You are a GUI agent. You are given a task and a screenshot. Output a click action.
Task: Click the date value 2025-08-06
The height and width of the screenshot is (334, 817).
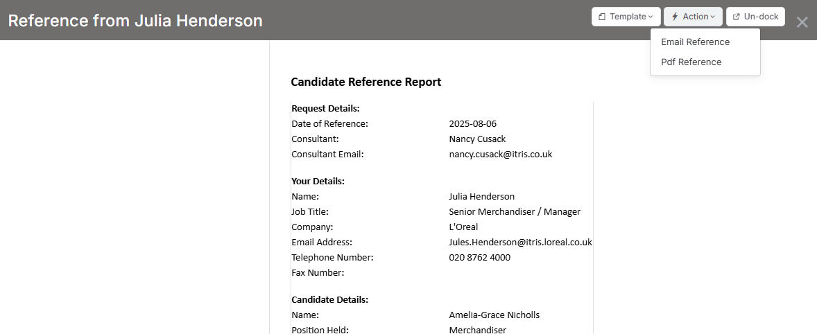(x=472, y=124)
